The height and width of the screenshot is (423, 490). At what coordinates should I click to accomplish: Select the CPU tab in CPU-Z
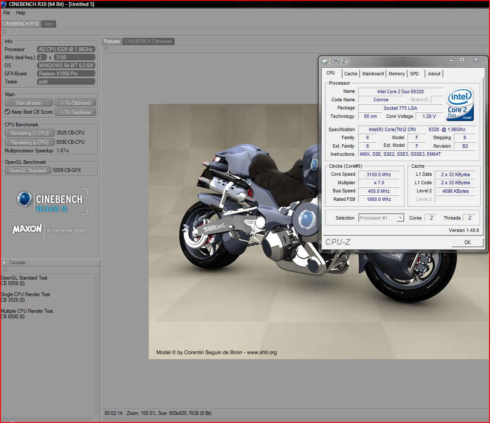pyautogui.click(x=331, y=73)
